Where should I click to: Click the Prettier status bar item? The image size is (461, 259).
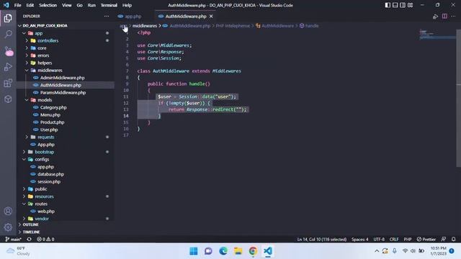point(426,240)
